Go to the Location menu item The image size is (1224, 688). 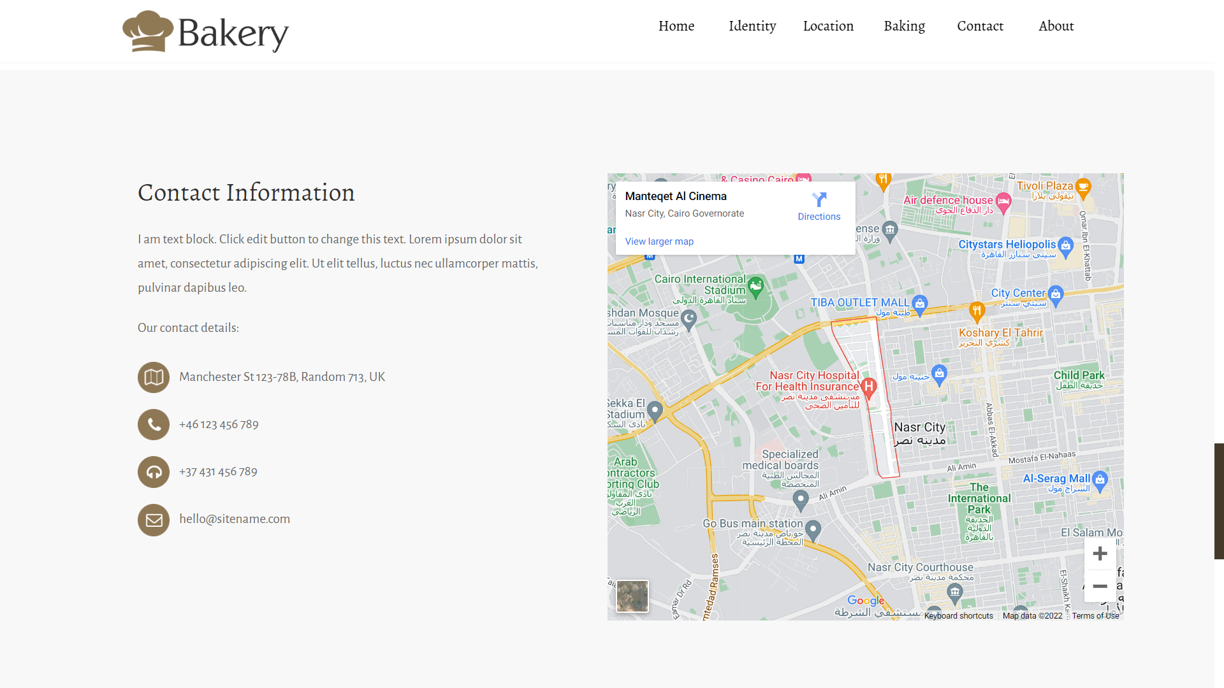tap(828, 26)
